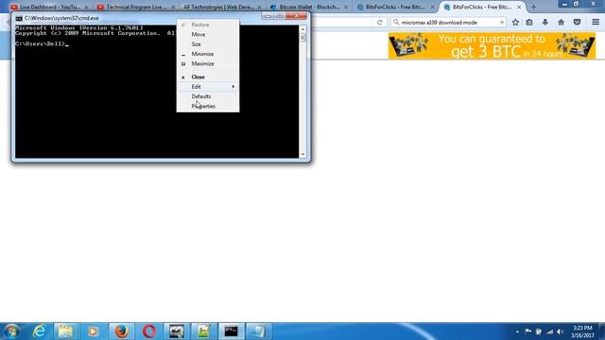Screen dimensions: 605x340
Task: Close the Bitcoin Wallet tab
Action: [x=345, y=7]
